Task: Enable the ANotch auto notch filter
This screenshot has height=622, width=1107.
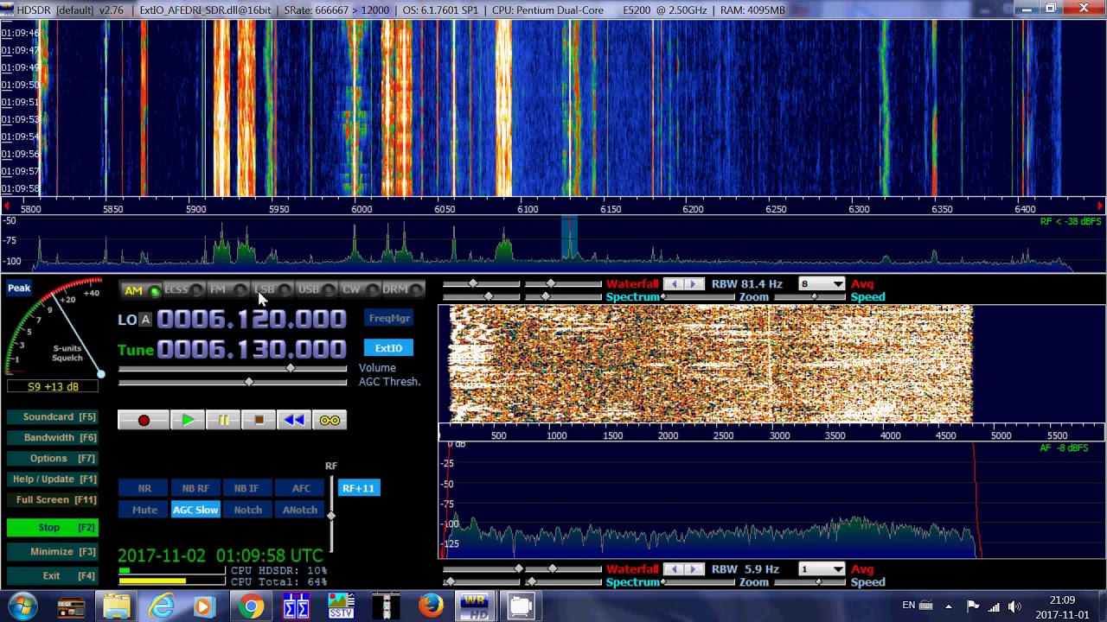Action: 300,510
